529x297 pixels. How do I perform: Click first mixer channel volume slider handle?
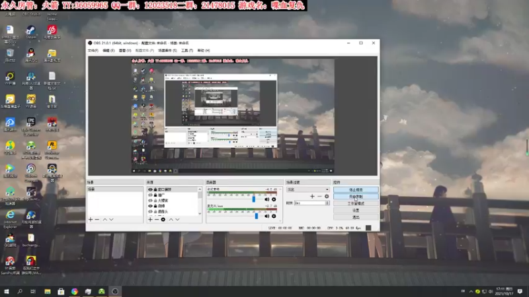pyautogui.click(x=254, y=199)
